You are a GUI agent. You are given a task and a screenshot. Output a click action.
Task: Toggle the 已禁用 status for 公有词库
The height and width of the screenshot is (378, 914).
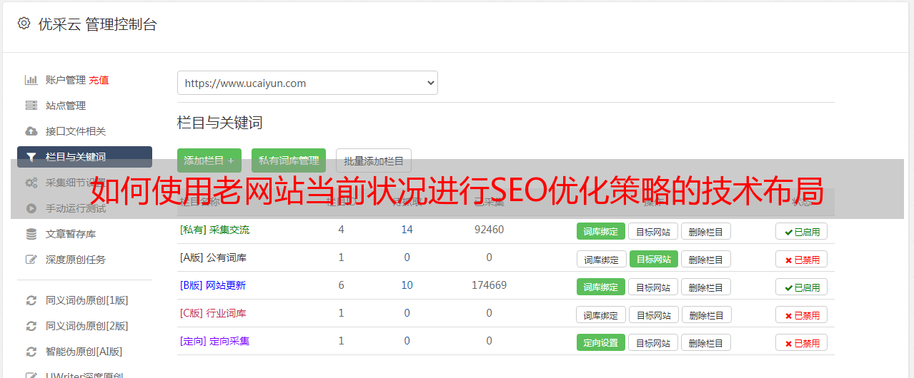pos(802,259)
